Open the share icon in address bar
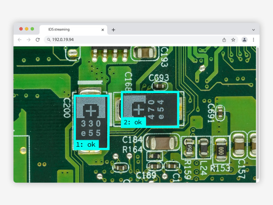This screenshot has width=273, height=205. tap(224, 40)
